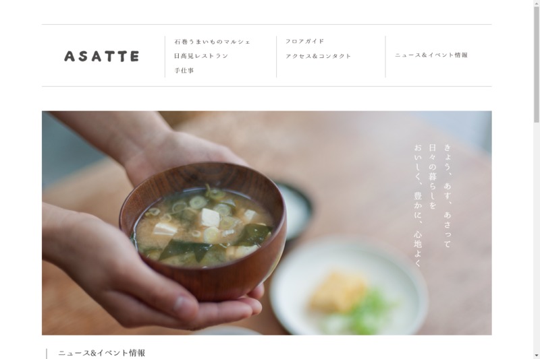Click the wooden soup bowl in photo

[203, 230]
